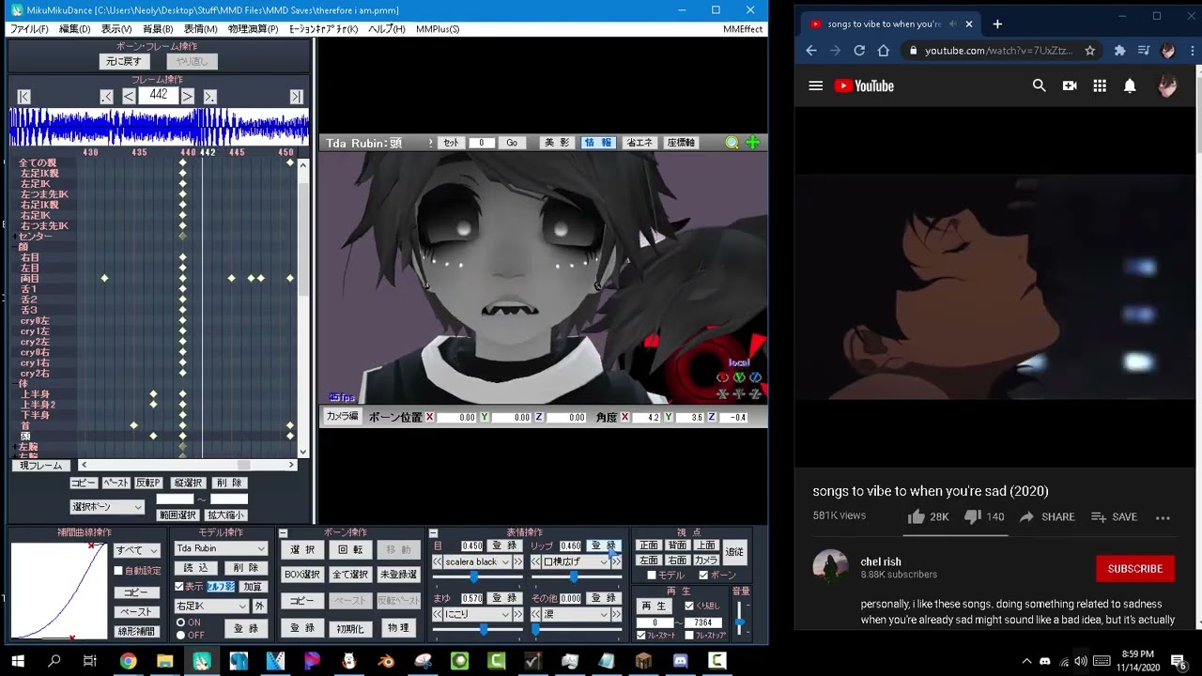Toggle フレ・スタート frame start checkbox

click(x=641, y=636)
